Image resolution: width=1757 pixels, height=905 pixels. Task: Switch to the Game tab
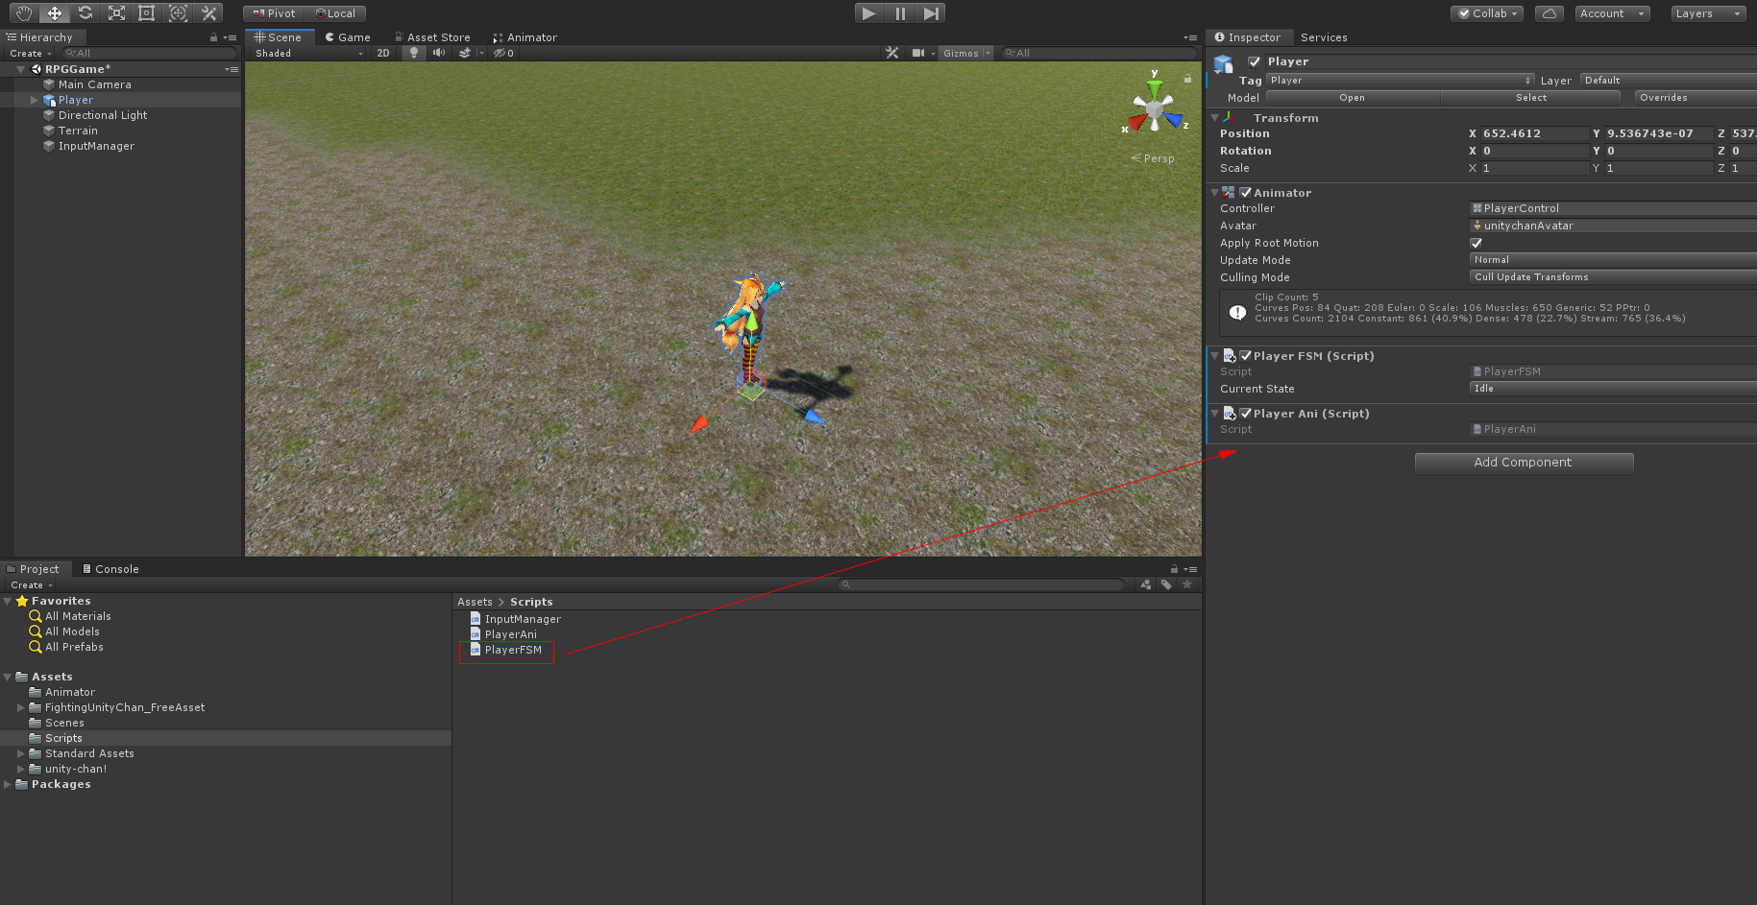point(348,37)
